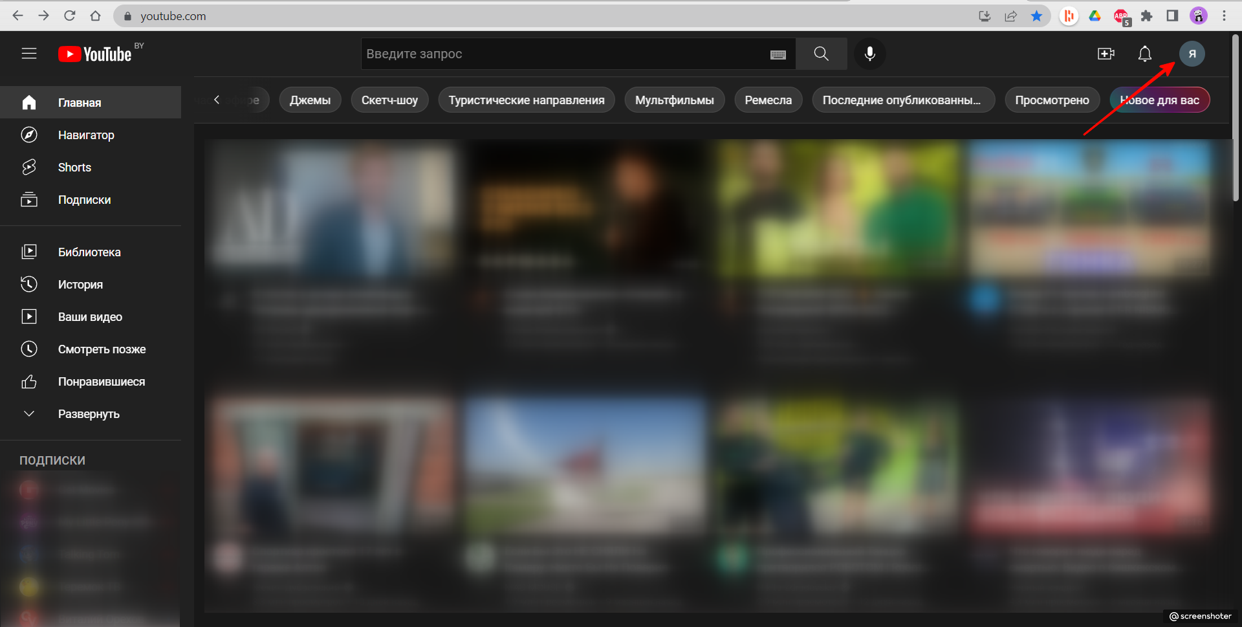Open Shorts in the sidebar
This screenshot has height=627, width=1242.
(74, 168)
